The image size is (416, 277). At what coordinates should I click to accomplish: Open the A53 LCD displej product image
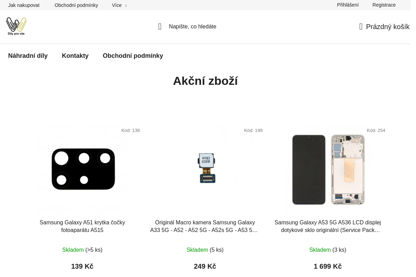click(328, 169)
